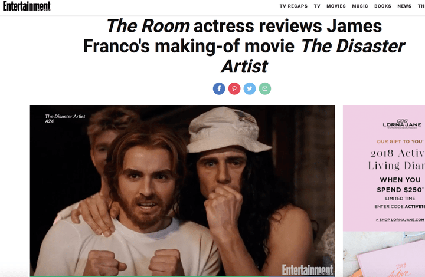Click The Disaster Artist video thumbnail
Screen dimensions: 425x277
[182, 191]
